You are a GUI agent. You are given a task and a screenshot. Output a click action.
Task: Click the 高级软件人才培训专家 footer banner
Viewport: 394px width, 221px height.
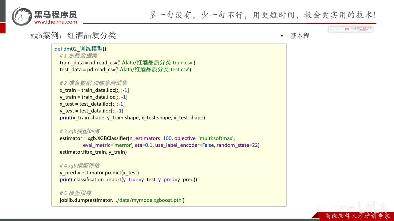pos(357,216)
